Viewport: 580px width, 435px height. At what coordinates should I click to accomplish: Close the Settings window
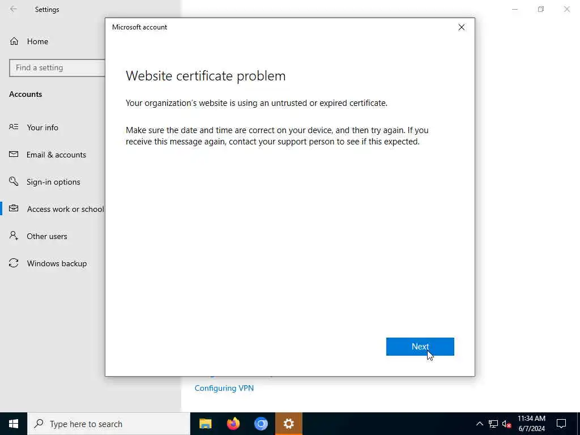click(x=566, y=9)
